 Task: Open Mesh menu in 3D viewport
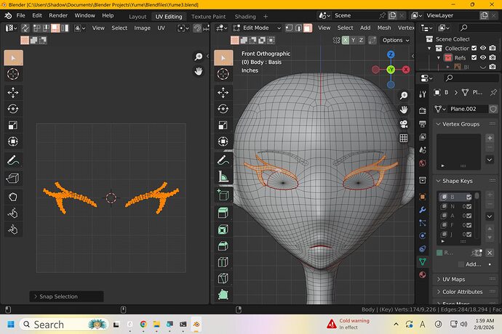tap(384, 28)
